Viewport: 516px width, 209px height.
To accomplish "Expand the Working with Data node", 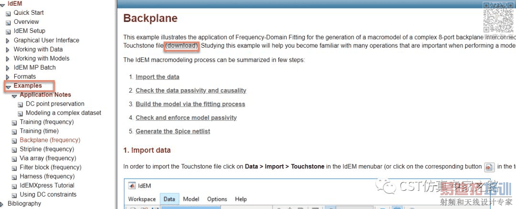I will point(8,50).
